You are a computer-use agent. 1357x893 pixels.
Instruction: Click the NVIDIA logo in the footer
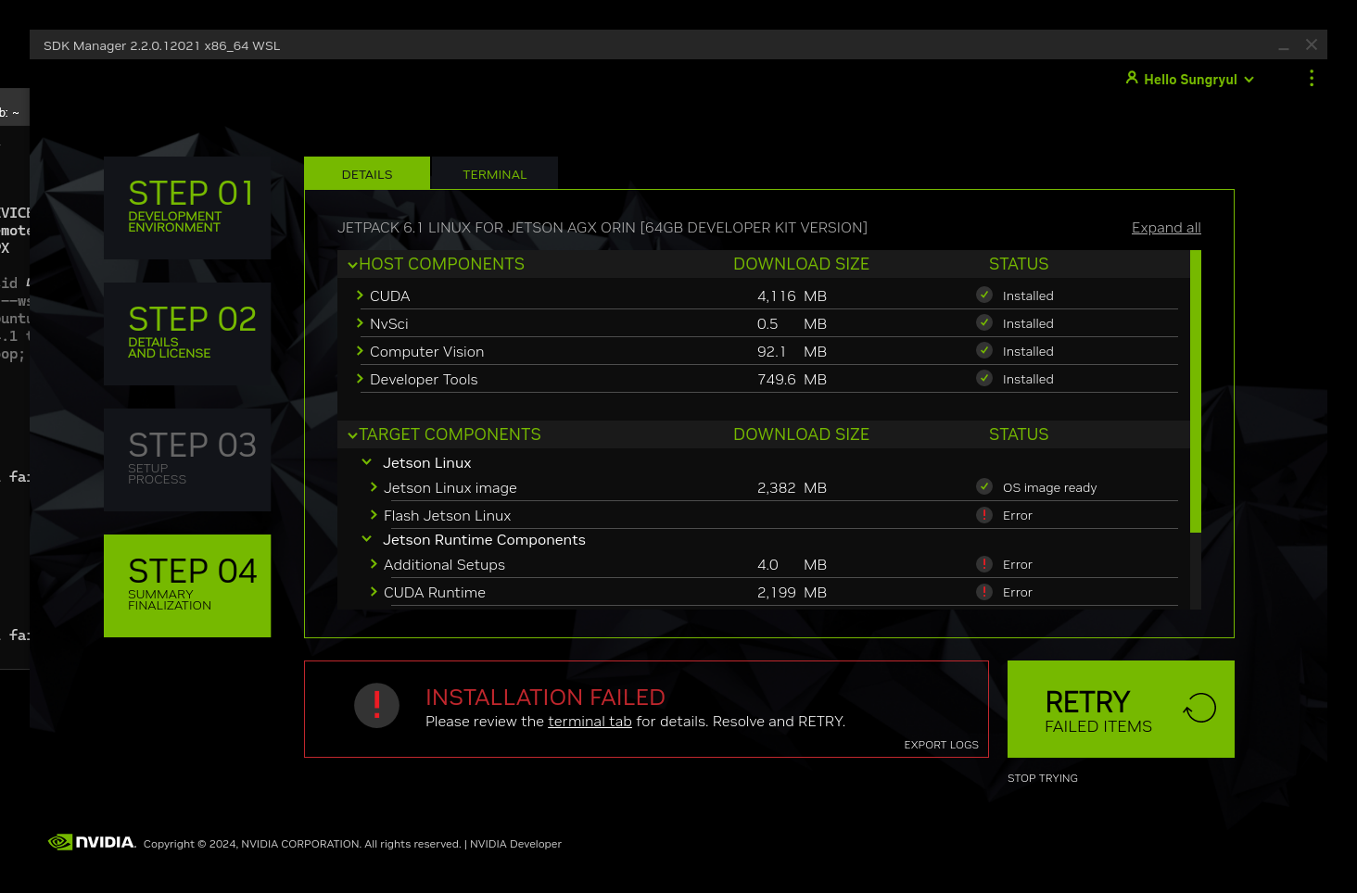point(92,842)
